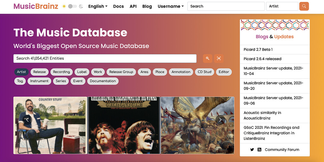Click the sun light-mode icon

(x=64, y=6)
